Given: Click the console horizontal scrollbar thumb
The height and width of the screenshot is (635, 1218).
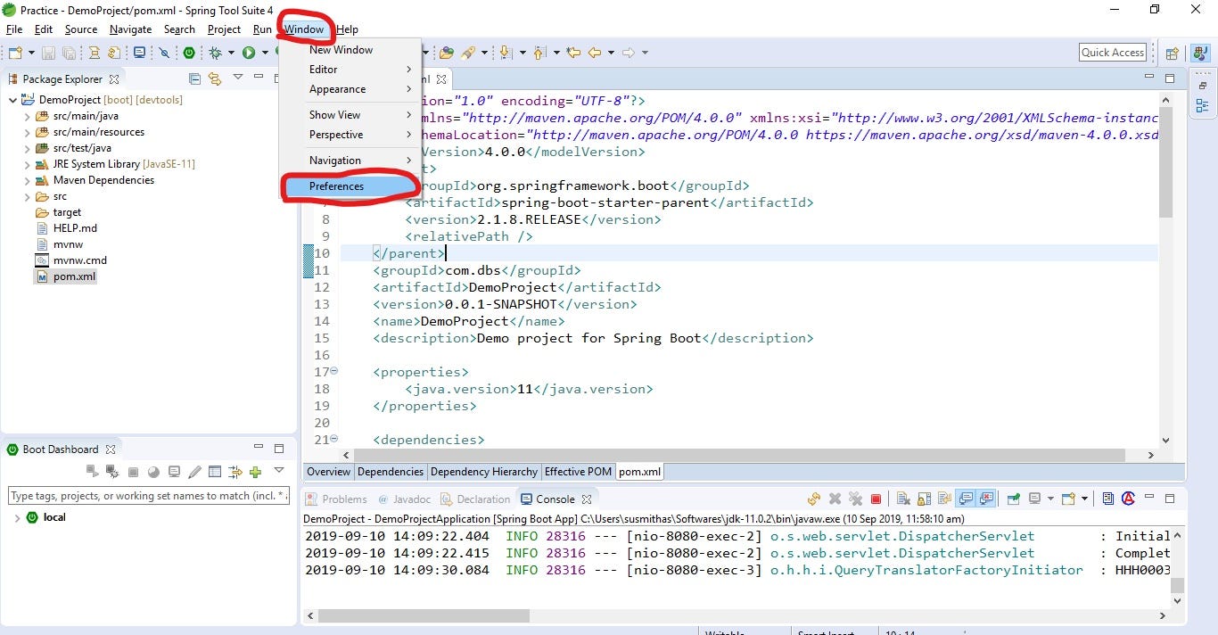Looking at the screenshot, I should (424, 615).
